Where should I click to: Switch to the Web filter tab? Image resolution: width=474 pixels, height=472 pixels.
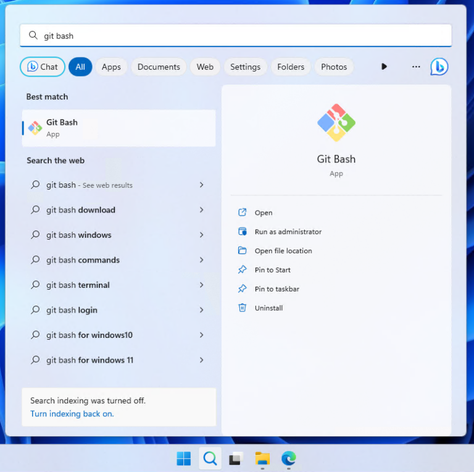(x=205, y=67)
